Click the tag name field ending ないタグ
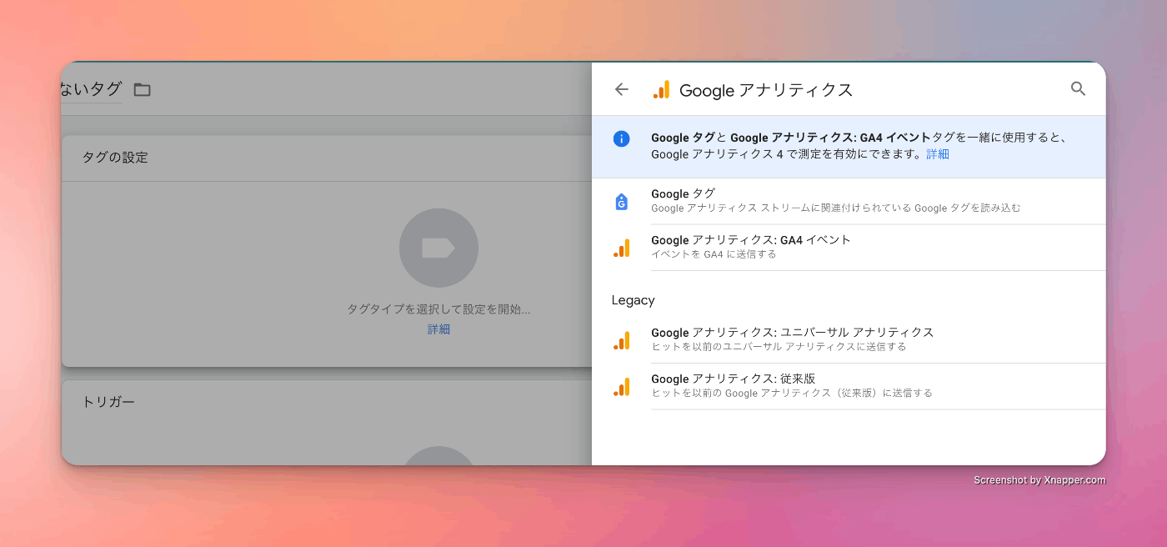The image size is (1167, 547). (92, 89)
